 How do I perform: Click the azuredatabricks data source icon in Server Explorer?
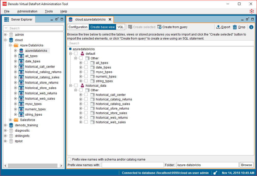point(21,51)
